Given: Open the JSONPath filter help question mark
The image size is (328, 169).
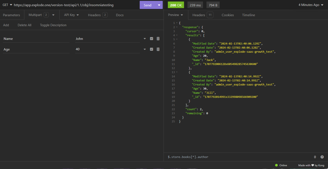Looking at the screenshot, I should [322, 157].
